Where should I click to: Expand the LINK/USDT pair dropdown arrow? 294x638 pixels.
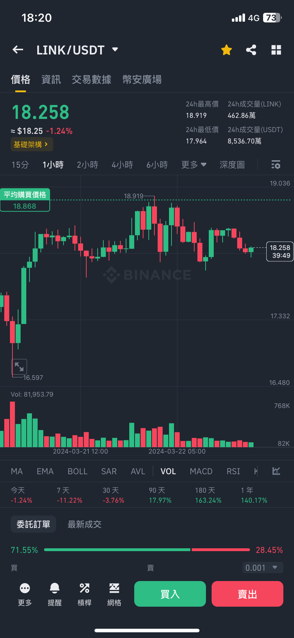pos(115,49)
